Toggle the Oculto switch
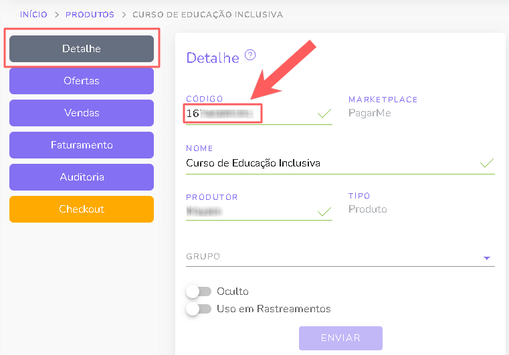Screen dimensions: 509x355 click(199, 291)
